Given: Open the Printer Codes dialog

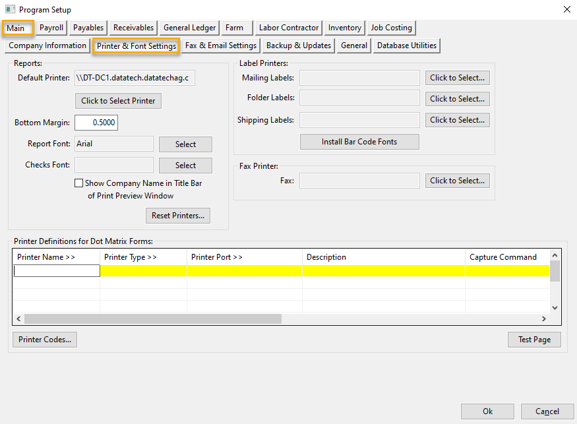Looking at the screenshot, I should coord(44,339).
